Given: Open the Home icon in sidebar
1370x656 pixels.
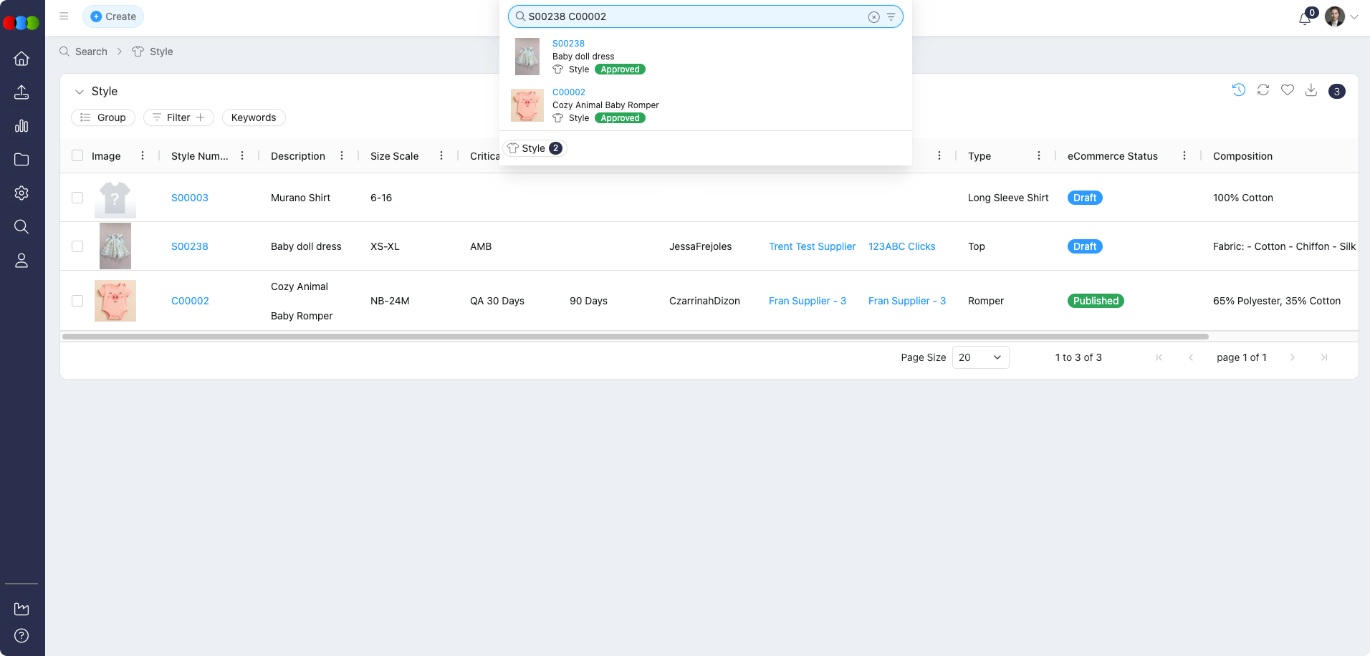Looking at the screenshot, I should [x=21, y=59].
